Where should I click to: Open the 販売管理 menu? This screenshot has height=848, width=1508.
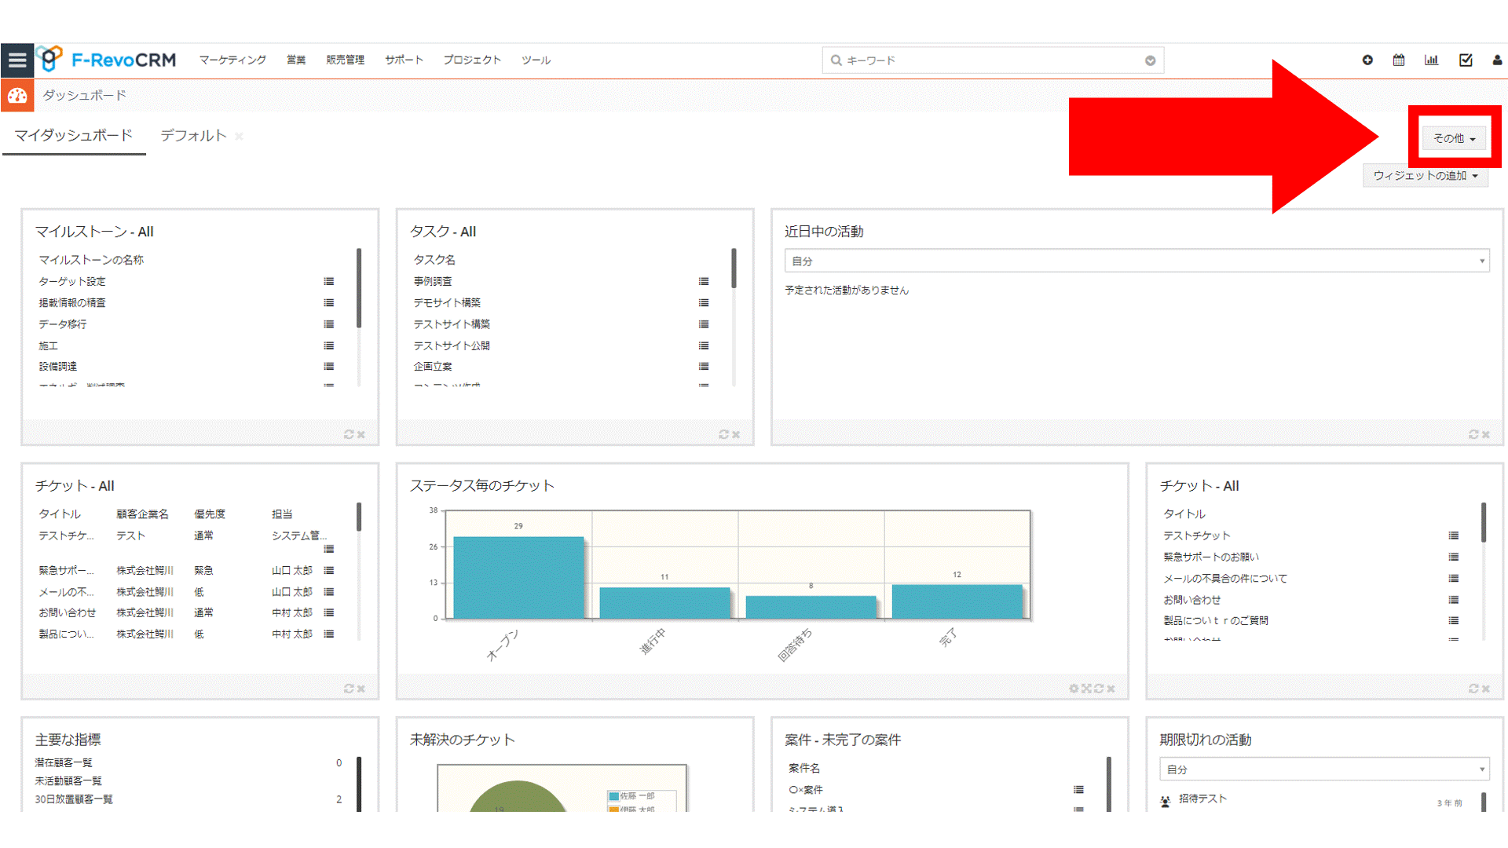click(346, 60)
